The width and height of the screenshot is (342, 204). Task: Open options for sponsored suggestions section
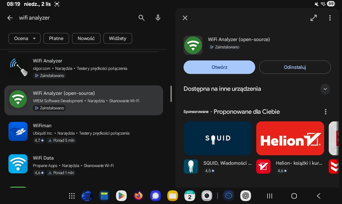tap(325, 112)
